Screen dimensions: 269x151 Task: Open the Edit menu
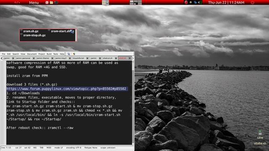click(9, 54)
